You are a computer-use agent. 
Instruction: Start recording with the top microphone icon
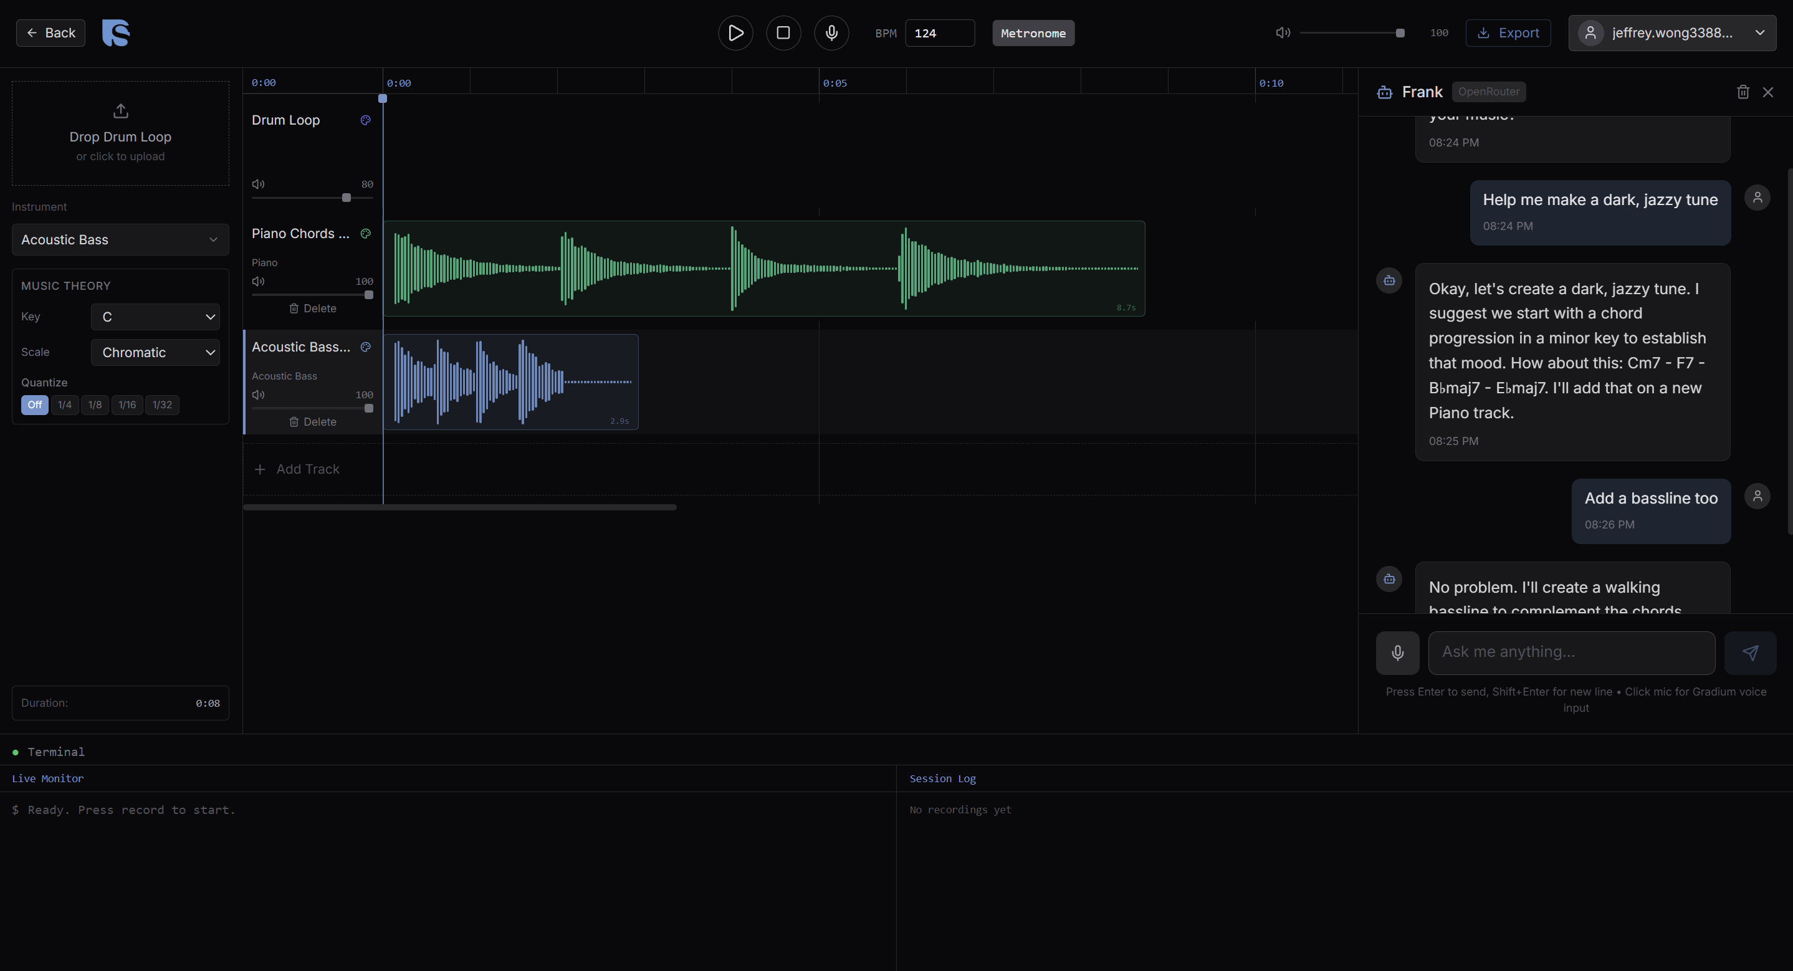pos(831,32)
